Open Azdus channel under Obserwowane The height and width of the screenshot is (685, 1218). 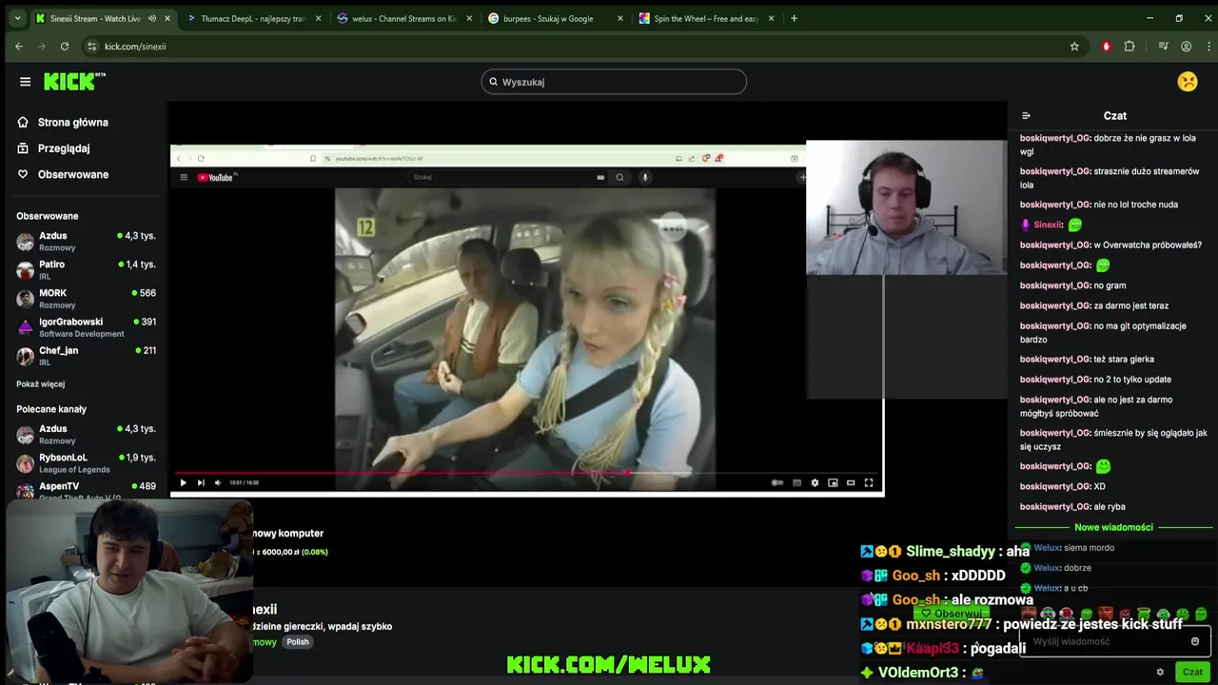point(86,241)
